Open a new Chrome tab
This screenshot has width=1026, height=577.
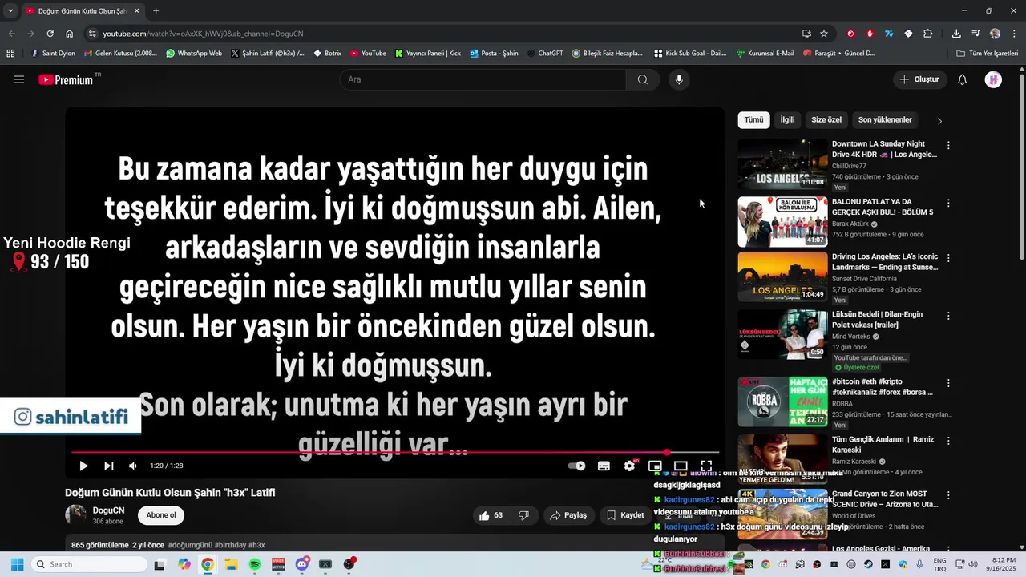point(156,11)
